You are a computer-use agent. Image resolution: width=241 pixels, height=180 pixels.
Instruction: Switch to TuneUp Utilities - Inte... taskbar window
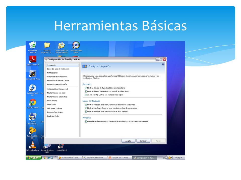point(70,158)
